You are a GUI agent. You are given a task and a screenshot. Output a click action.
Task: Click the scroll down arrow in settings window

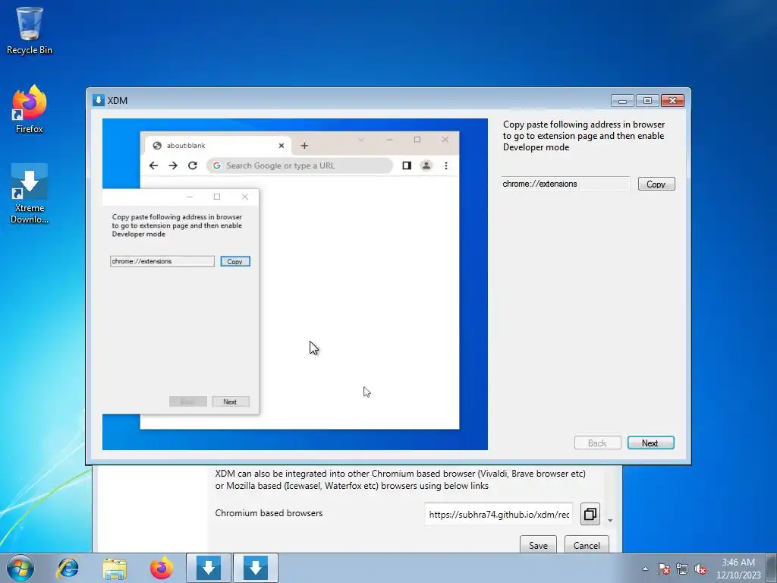point(610,521)
